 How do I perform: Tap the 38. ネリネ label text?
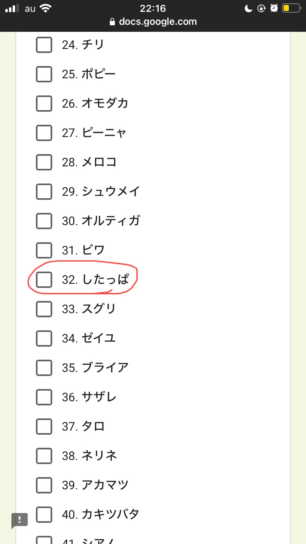click(x=89, y=456)
